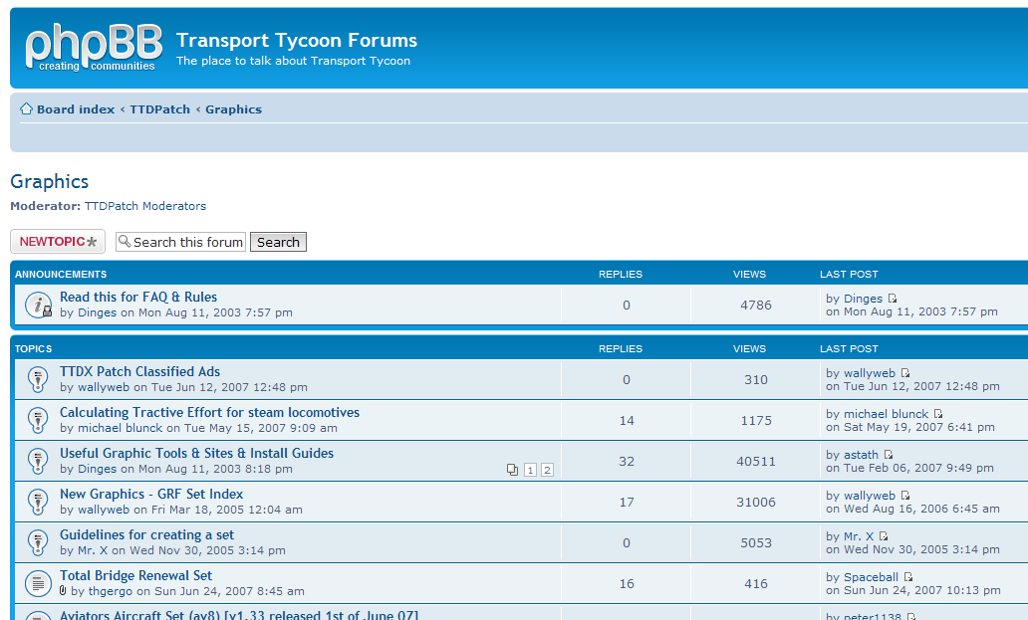Open Calculating Tractive Effort for steam locomotives
The height and width of the screenshot is (620, 1028).
click(x=210, y=412)
